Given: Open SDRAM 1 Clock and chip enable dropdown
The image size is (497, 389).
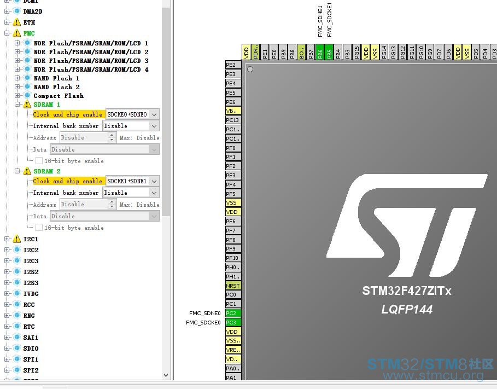Looking at the screenshot, I should click(154, 114).
